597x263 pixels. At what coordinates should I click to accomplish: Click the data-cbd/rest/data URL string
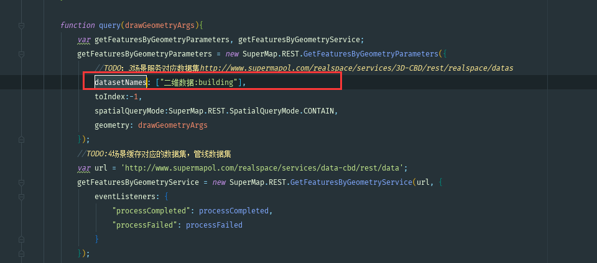262,167
